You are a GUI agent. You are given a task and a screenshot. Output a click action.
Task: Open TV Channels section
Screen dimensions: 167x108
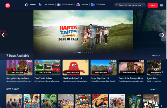click(68, 4)
